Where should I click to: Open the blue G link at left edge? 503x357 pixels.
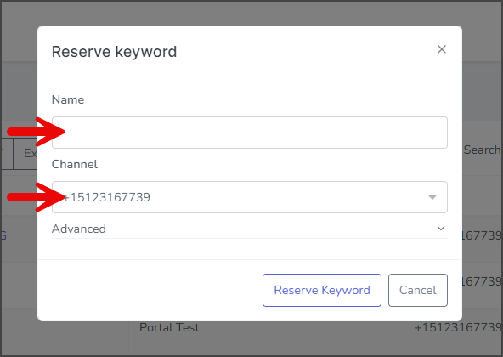pos(3,235)
